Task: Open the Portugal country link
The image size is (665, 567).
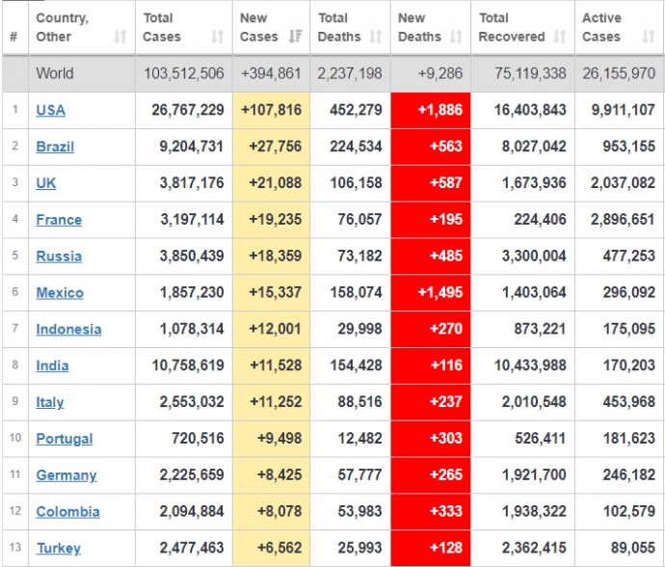Action: [65, 439]
